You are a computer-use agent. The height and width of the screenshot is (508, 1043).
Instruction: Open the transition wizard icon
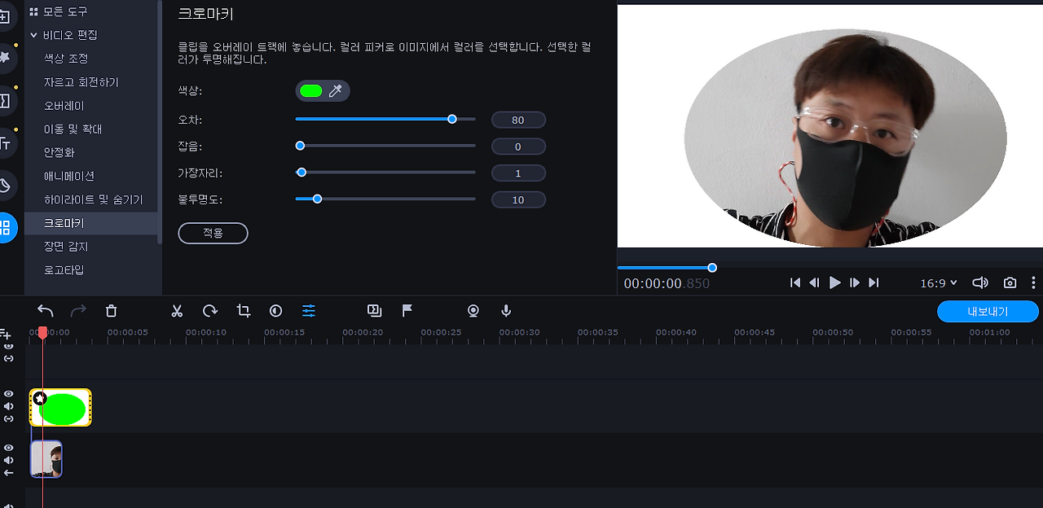pyautogui.click(x=374, y=310)
